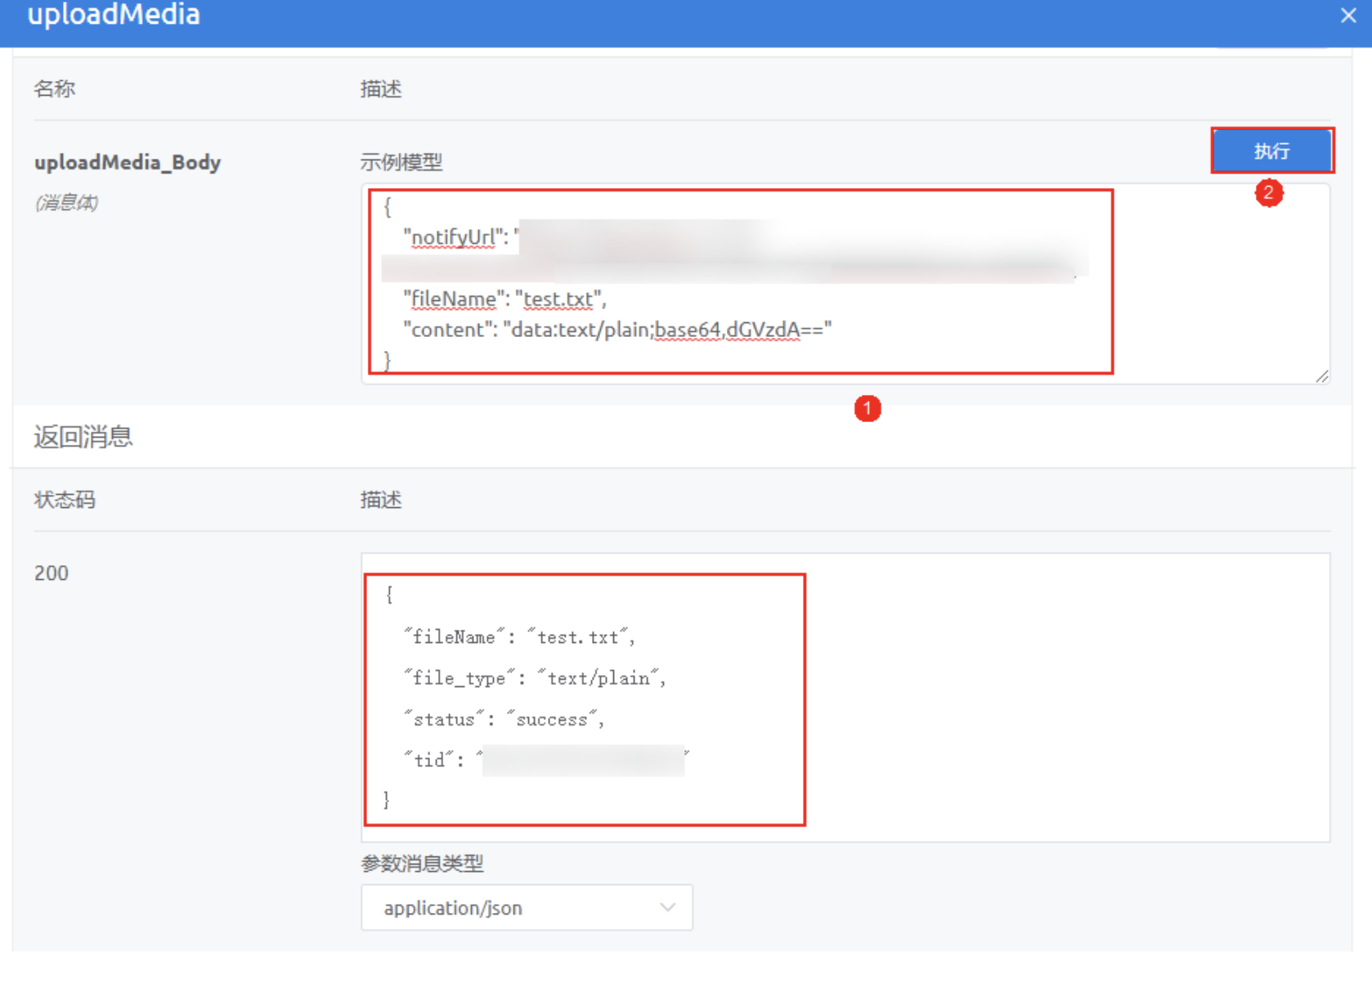Click the resize grip of the request body textarea
1372x993 pixels.
click(1321, 375)
